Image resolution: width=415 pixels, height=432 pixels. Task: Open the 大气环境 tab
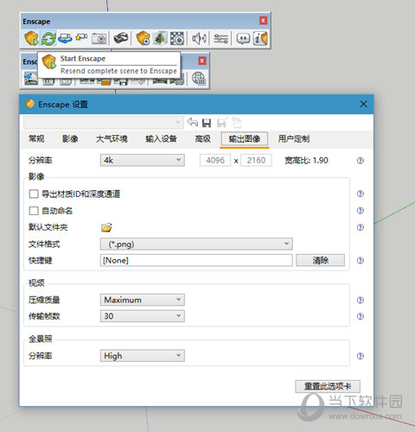point(112,139)
